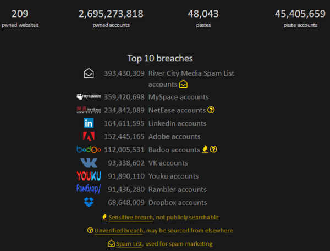Click the MySpace logo icon
This screenshot has height=251, width=330.
89,97
